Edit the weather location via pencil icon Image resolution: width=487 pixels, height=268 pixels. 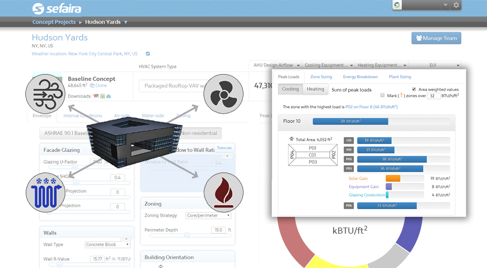(x=148, y=54)
